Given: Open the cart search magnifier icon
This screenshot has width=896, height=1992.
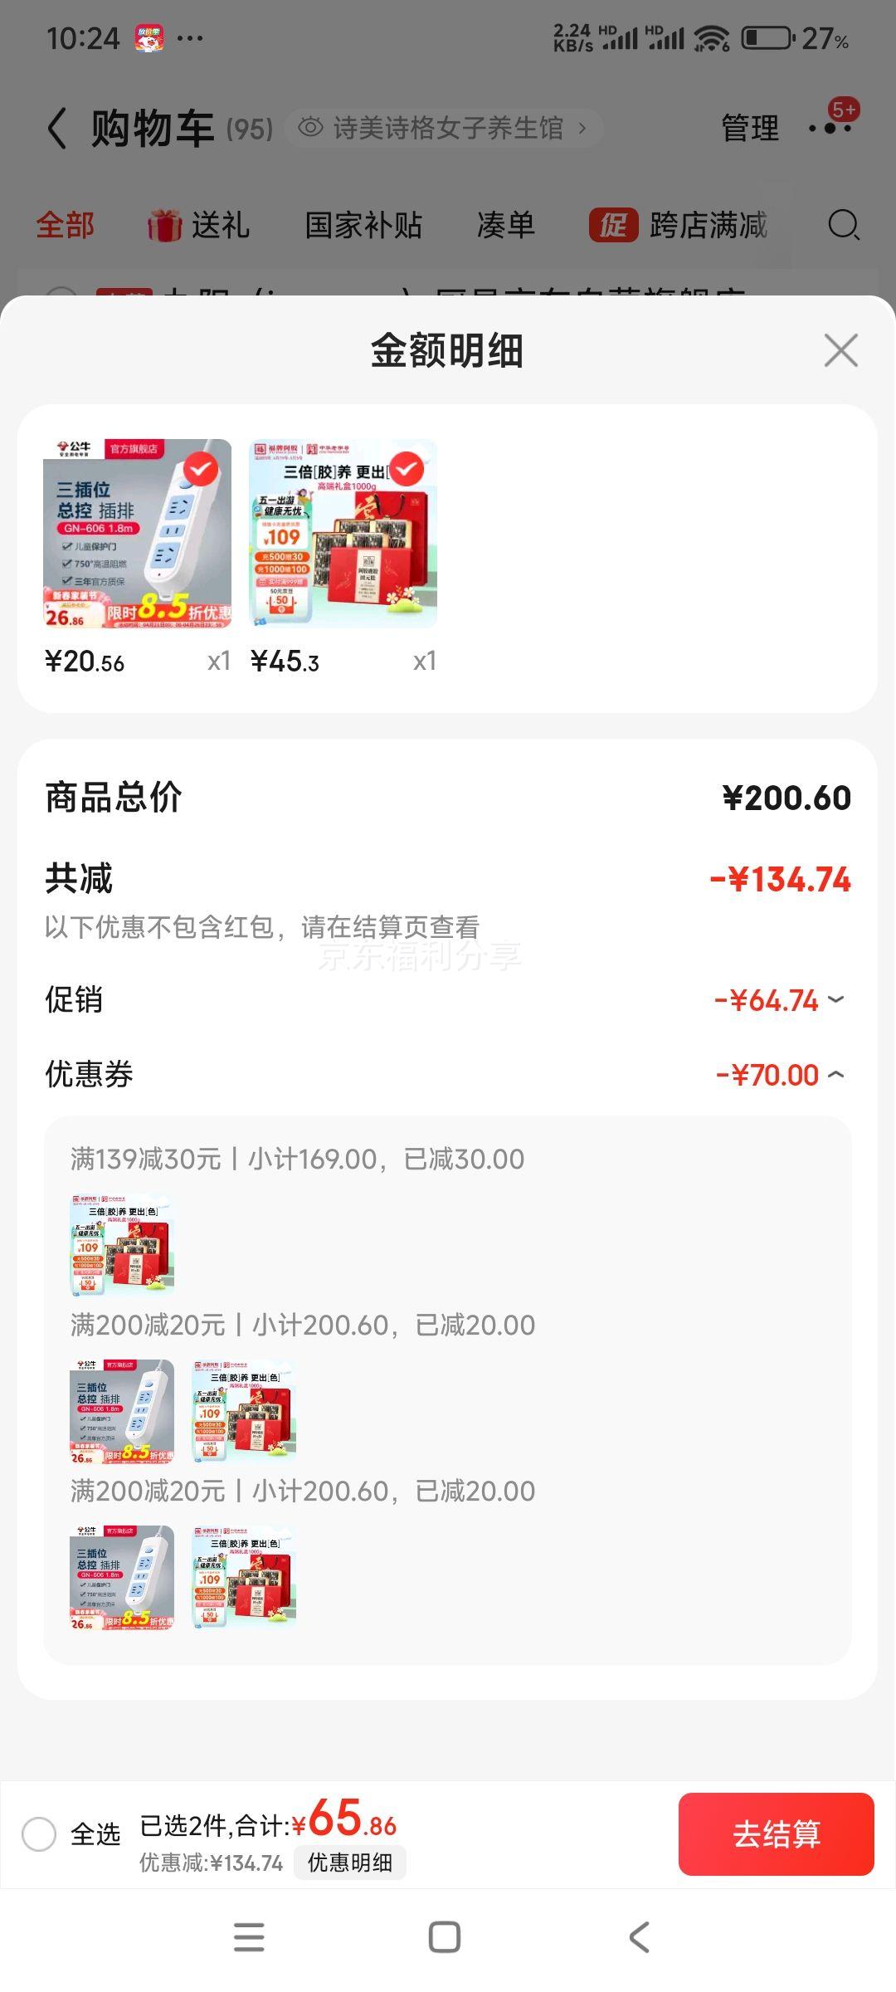Looking at the screenshot, I should pos(844,225).
